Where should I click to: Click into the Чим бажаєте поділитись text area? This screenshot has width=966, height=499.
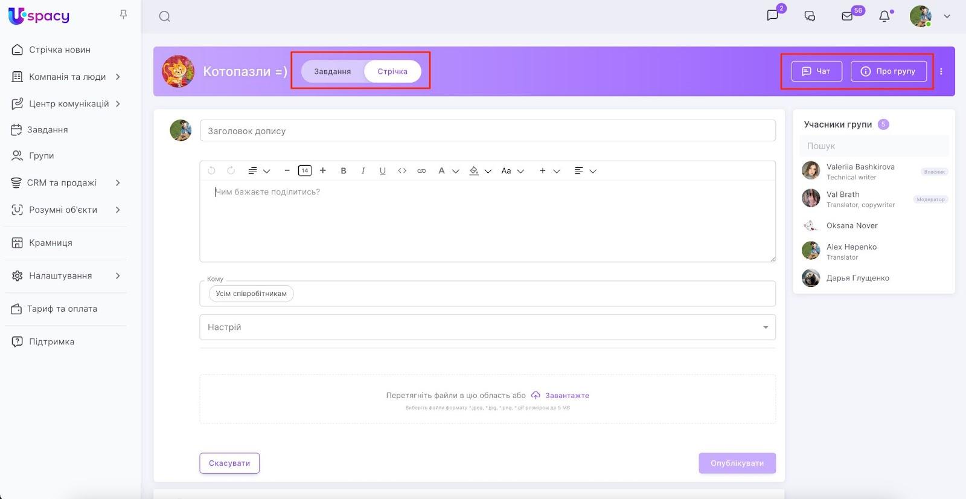[488, 221]
